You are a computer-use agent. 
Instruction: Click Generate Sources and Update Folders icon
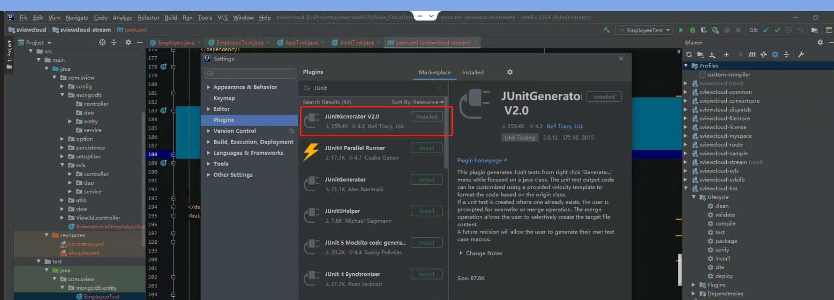click(700, 54)
